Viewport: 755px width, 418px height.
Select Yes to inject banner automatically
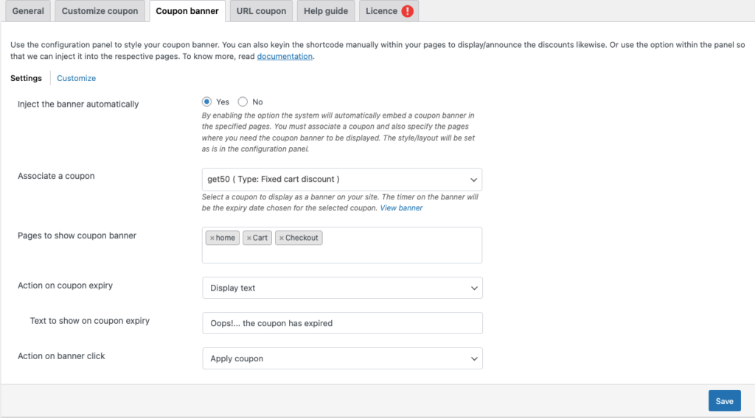coord(207,102)
